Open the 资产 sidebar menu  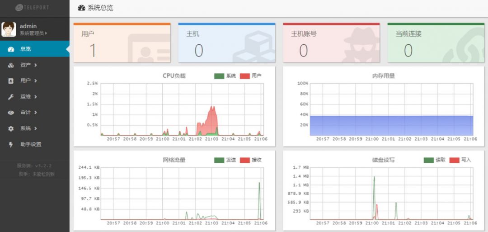34,65
